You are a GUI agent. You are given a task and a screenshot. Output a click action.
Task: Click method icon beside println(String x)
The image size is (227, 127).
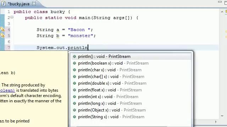(74, 117)
